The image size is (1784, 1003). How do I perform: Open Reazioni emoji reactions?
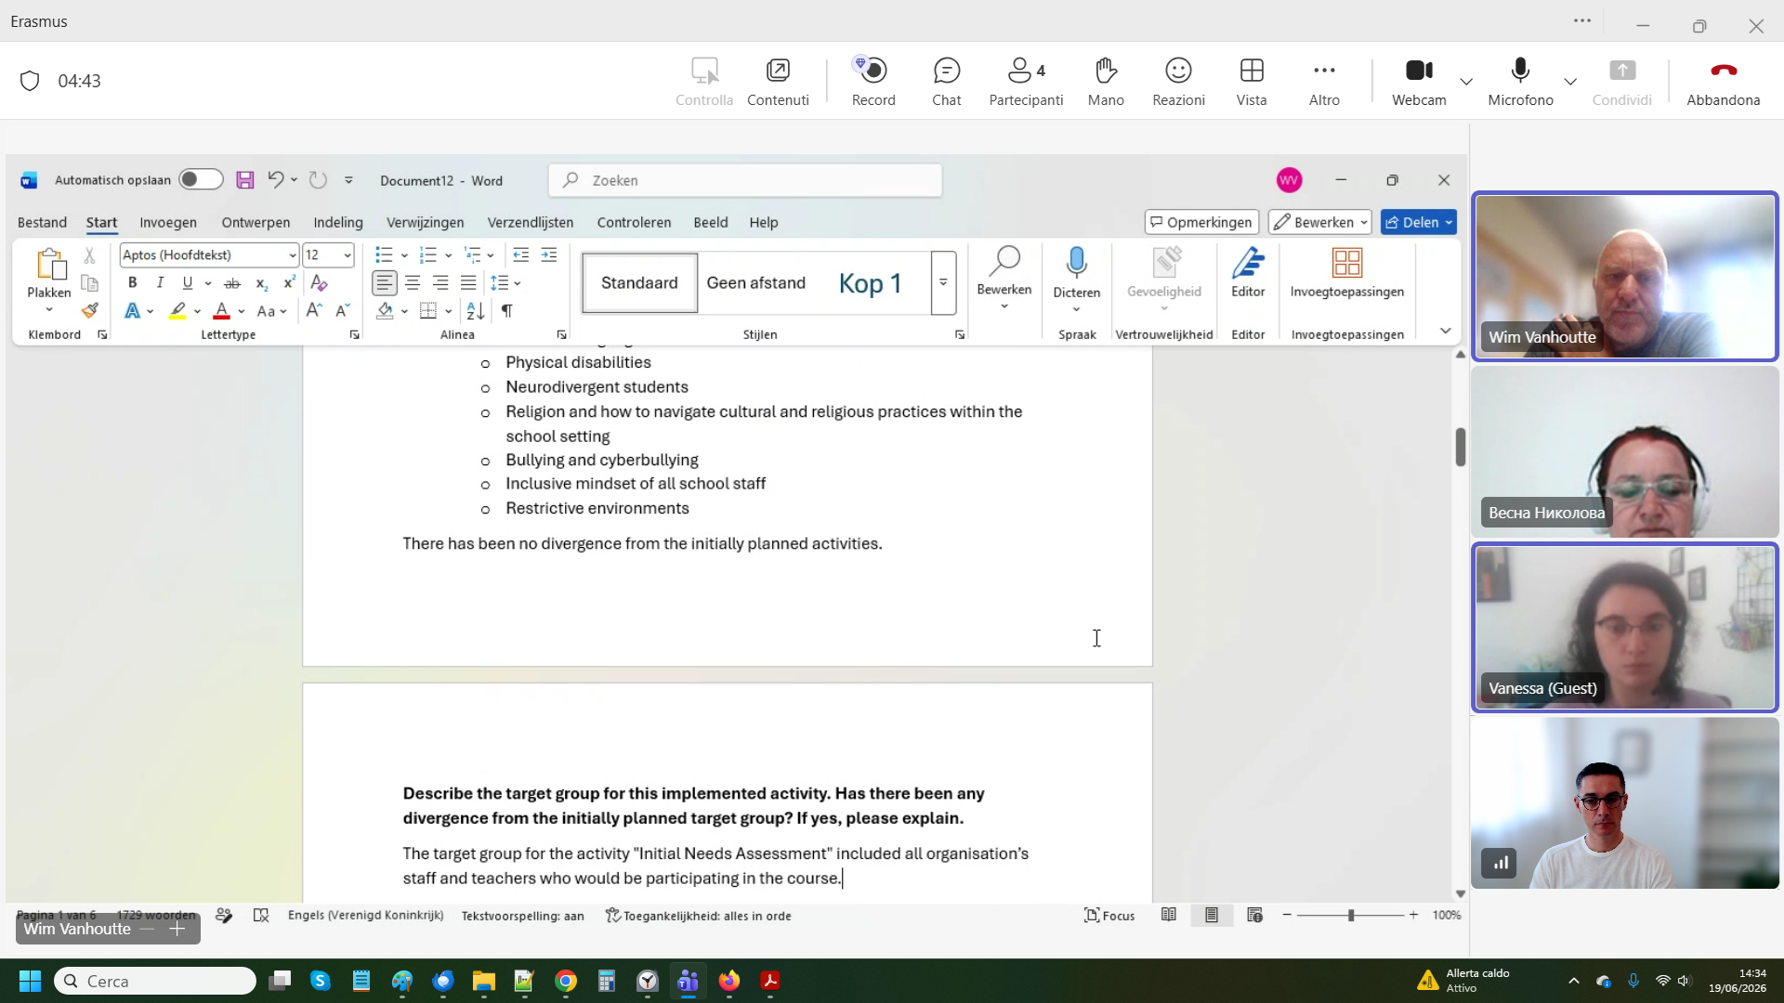tap(1178, 81)
